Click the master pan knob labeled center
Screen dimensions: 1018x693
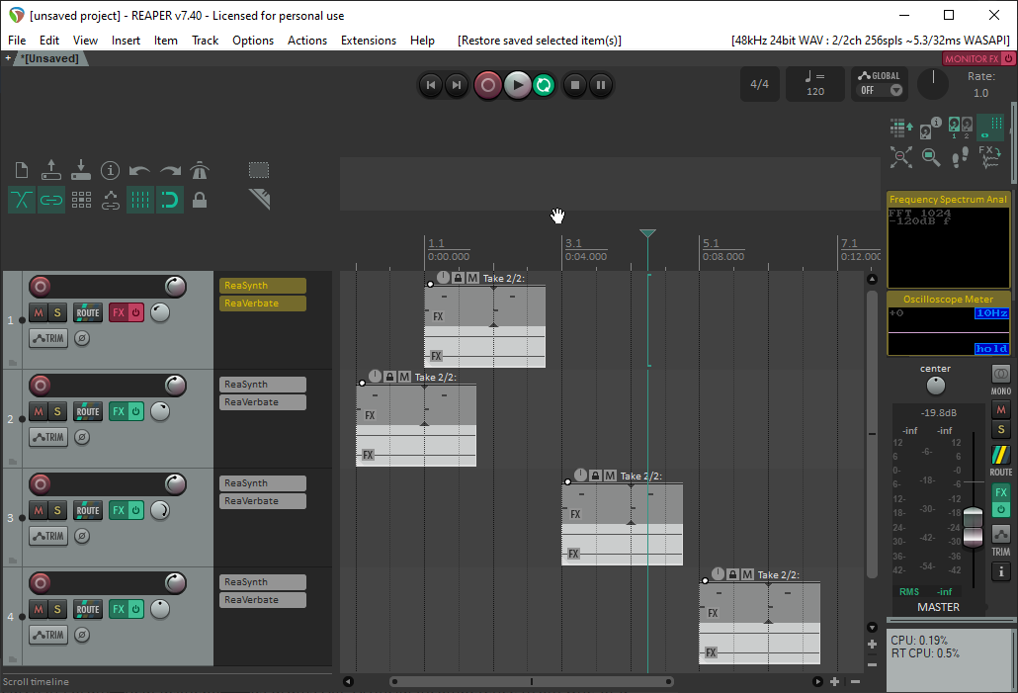(x=936, y=386)
